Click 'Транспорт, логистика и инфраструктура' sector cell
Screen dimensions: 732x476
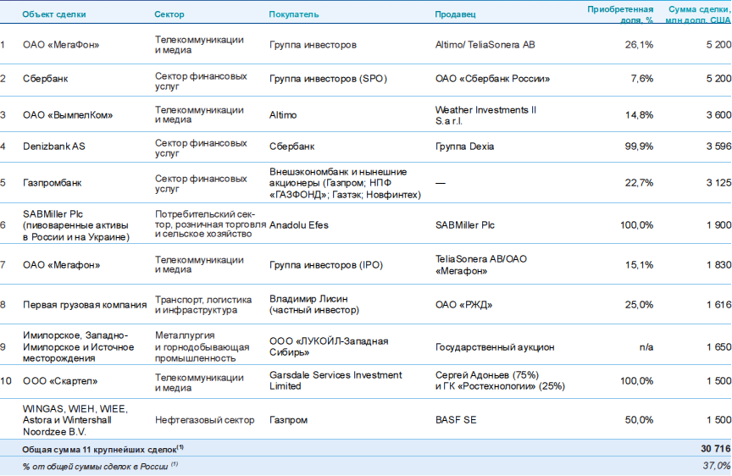203,305
